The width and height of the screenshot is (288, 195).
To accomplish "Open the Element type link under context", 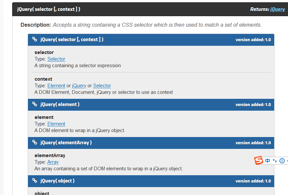I will click(x=56, y=86).
